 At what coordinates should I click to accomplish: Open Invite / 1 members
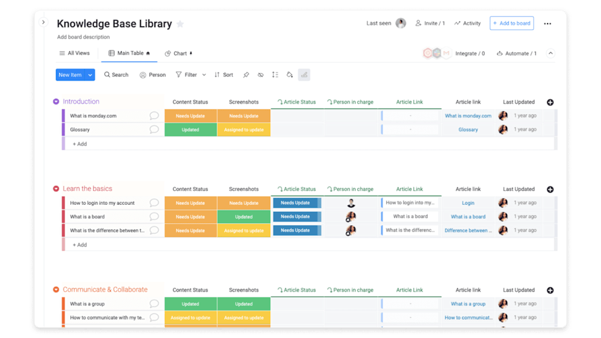click(x=430, y=23)
